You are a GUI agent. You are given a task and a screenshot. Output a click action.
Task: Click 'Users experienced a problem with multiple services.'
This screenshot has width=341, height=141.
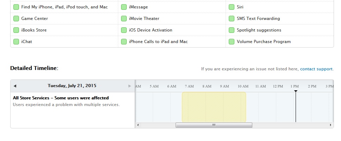point(66,105)
